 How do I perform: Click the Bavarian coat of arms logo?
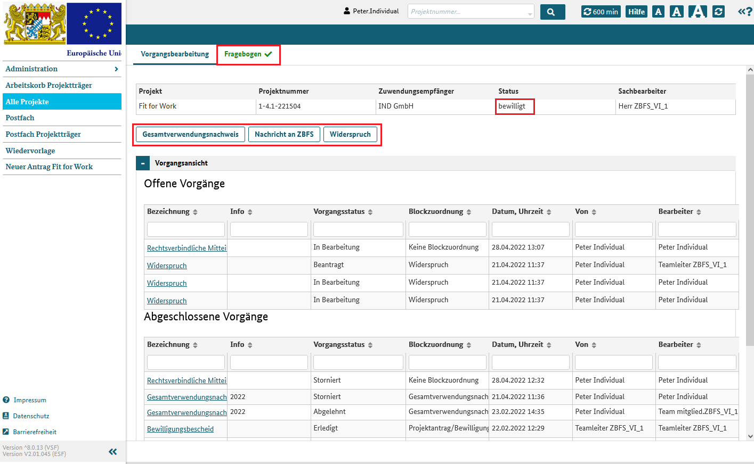(35, 23)
